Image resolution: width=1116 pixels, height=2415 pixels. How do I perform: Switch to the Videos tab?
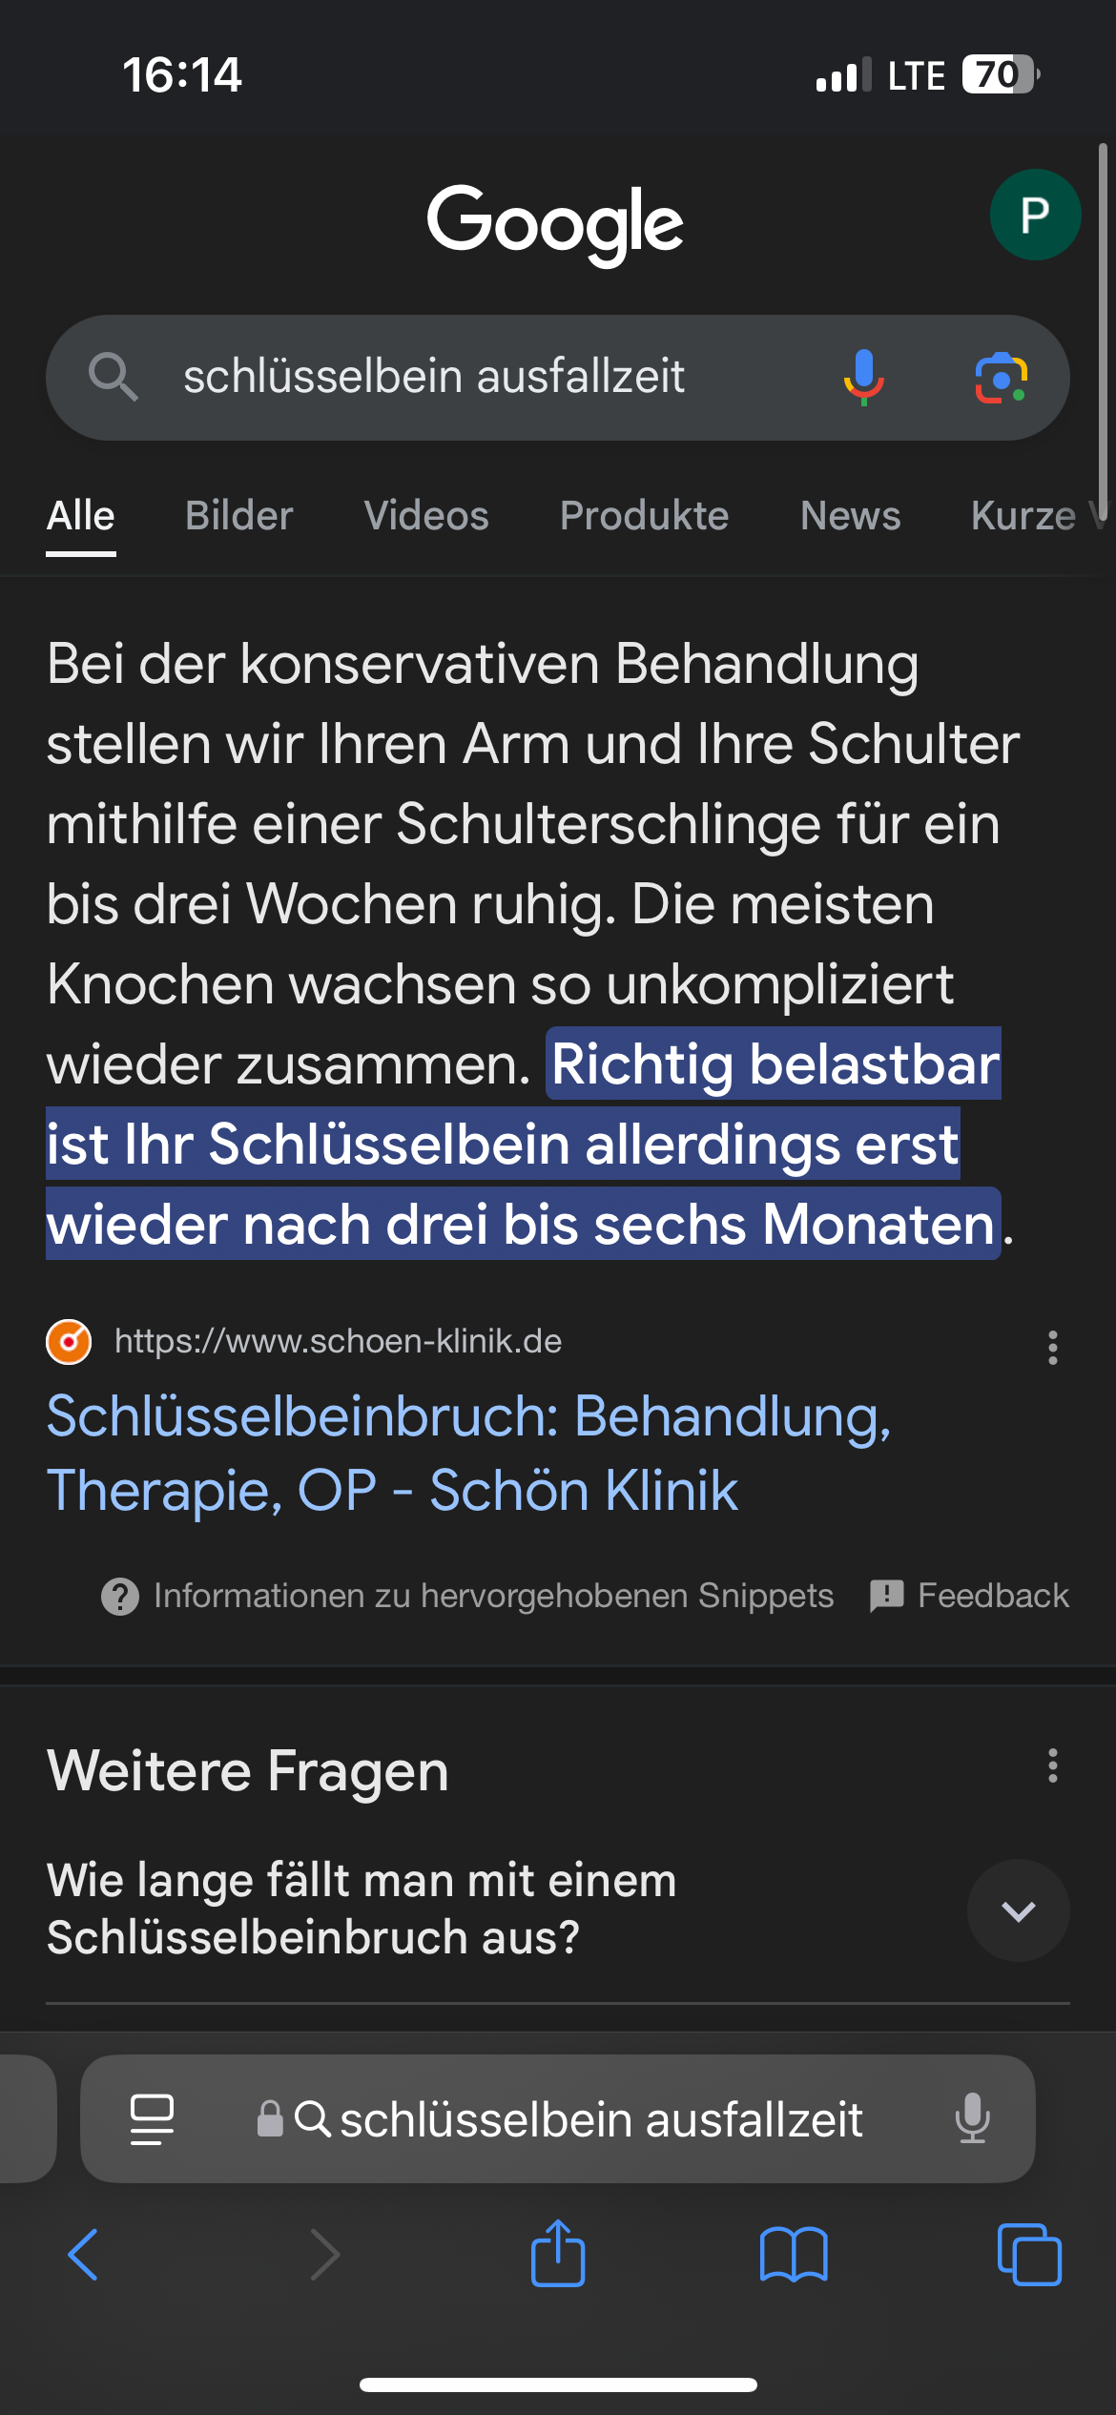pos(426,516)
